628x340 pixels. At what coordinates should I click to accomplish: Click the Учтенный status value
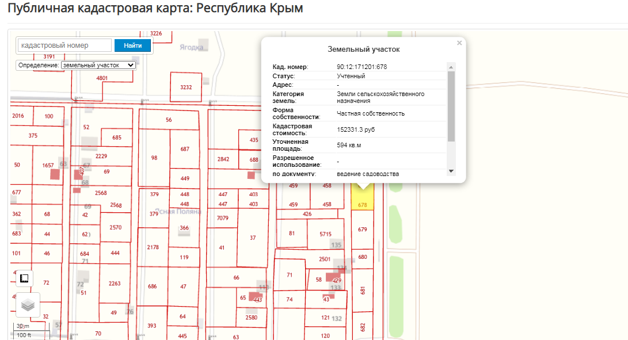(x=351, y=76)
